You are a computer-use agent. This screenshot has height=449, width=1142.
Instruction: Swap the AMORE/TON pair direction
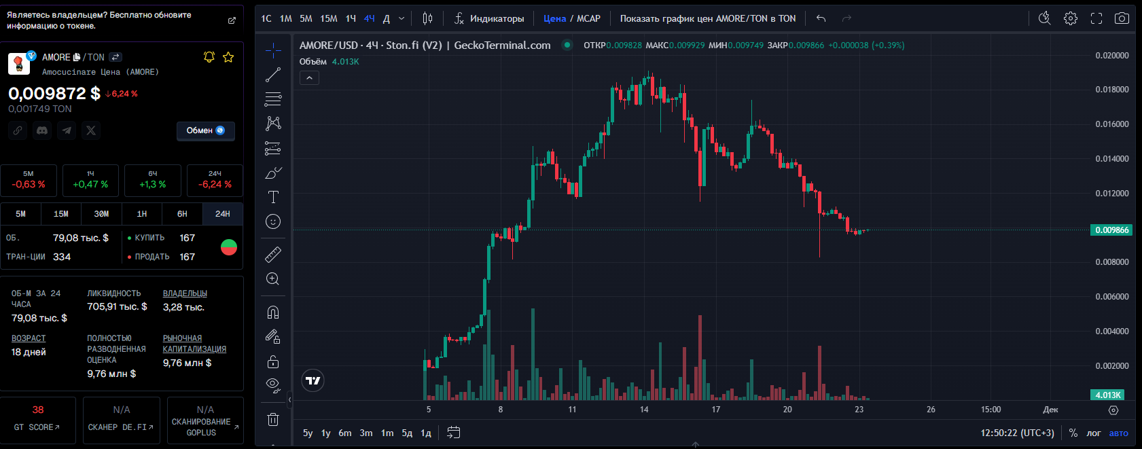click(115, 57)
